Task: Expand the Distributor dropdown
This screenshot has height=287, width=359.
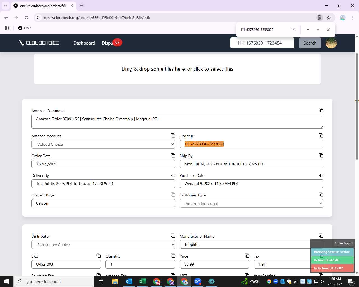Action: [x=103, y=245]
